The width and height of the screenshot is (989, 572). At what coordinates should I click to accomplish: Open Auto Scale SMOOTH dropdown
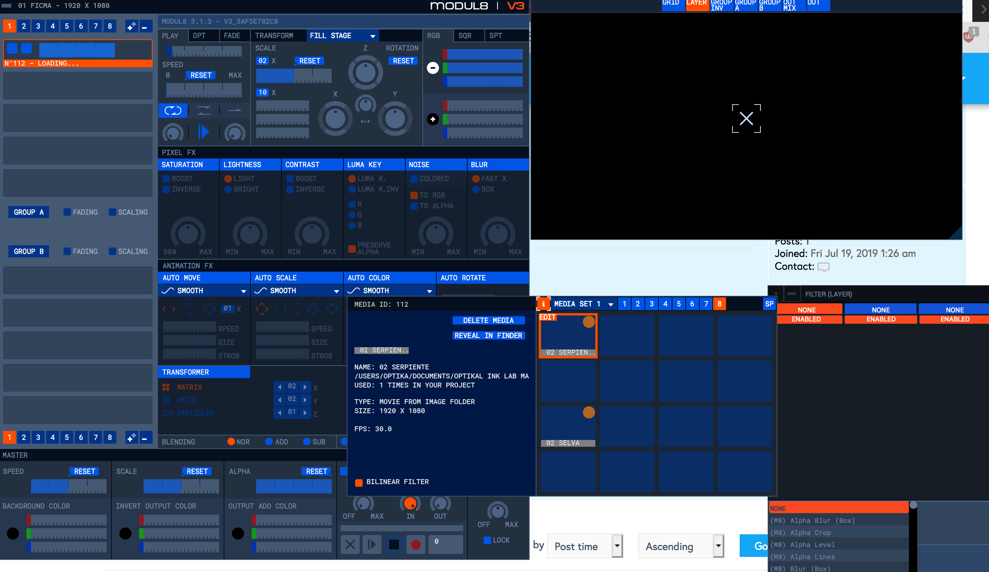click(297, 291)
